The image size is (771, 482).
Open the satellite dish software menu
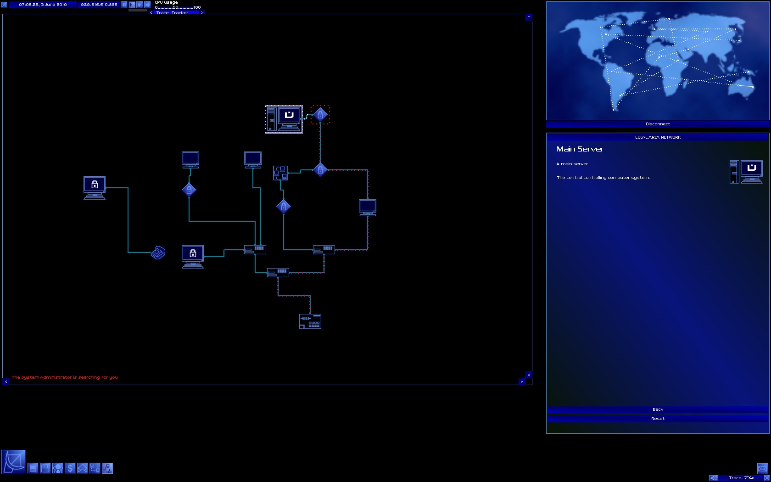click(13, 462)
